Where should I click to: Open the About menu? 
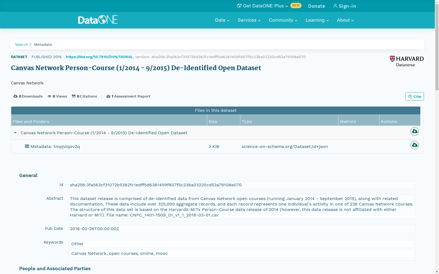pos(345,20)
